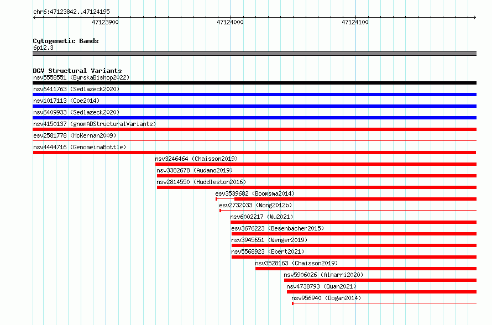Select the black nsv5558551 variant bar
Viewport: 492px width, 325px height.
254,83
